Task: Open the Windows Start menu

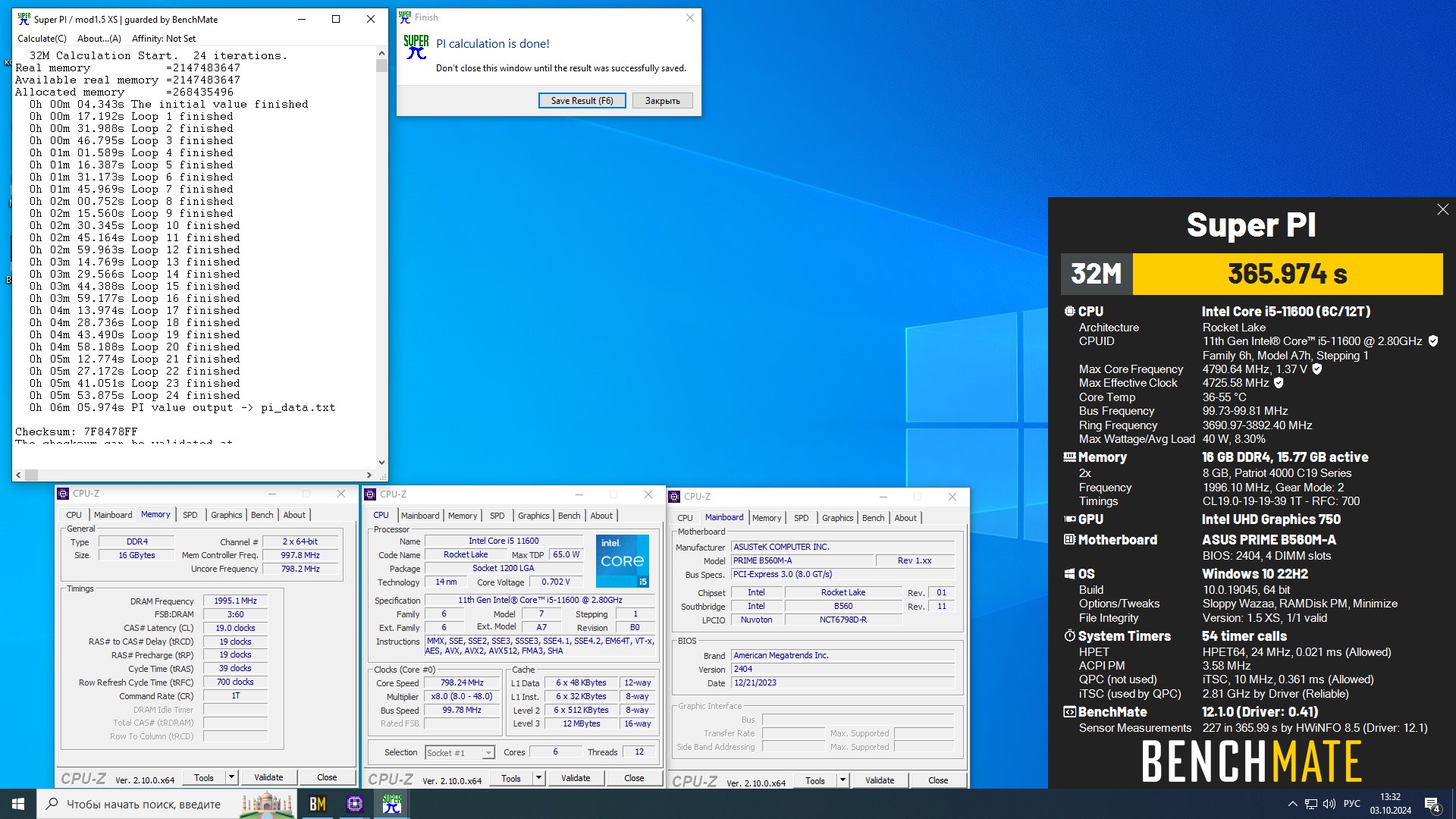Action: pos(18,804)
